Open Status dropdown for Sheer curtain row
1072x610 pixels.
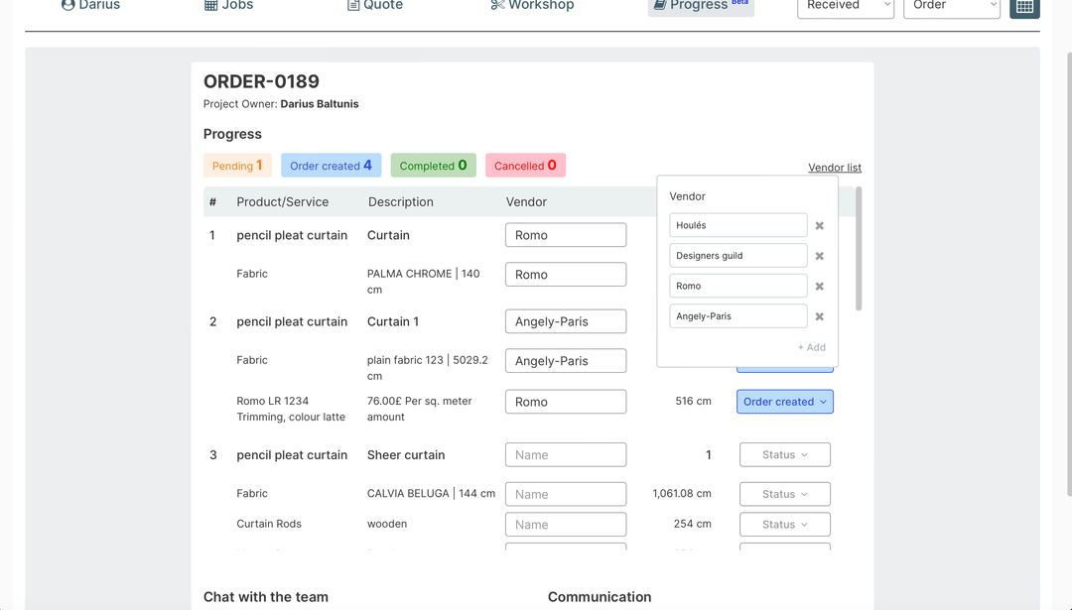pyautogui.click(x=785, y=455)
